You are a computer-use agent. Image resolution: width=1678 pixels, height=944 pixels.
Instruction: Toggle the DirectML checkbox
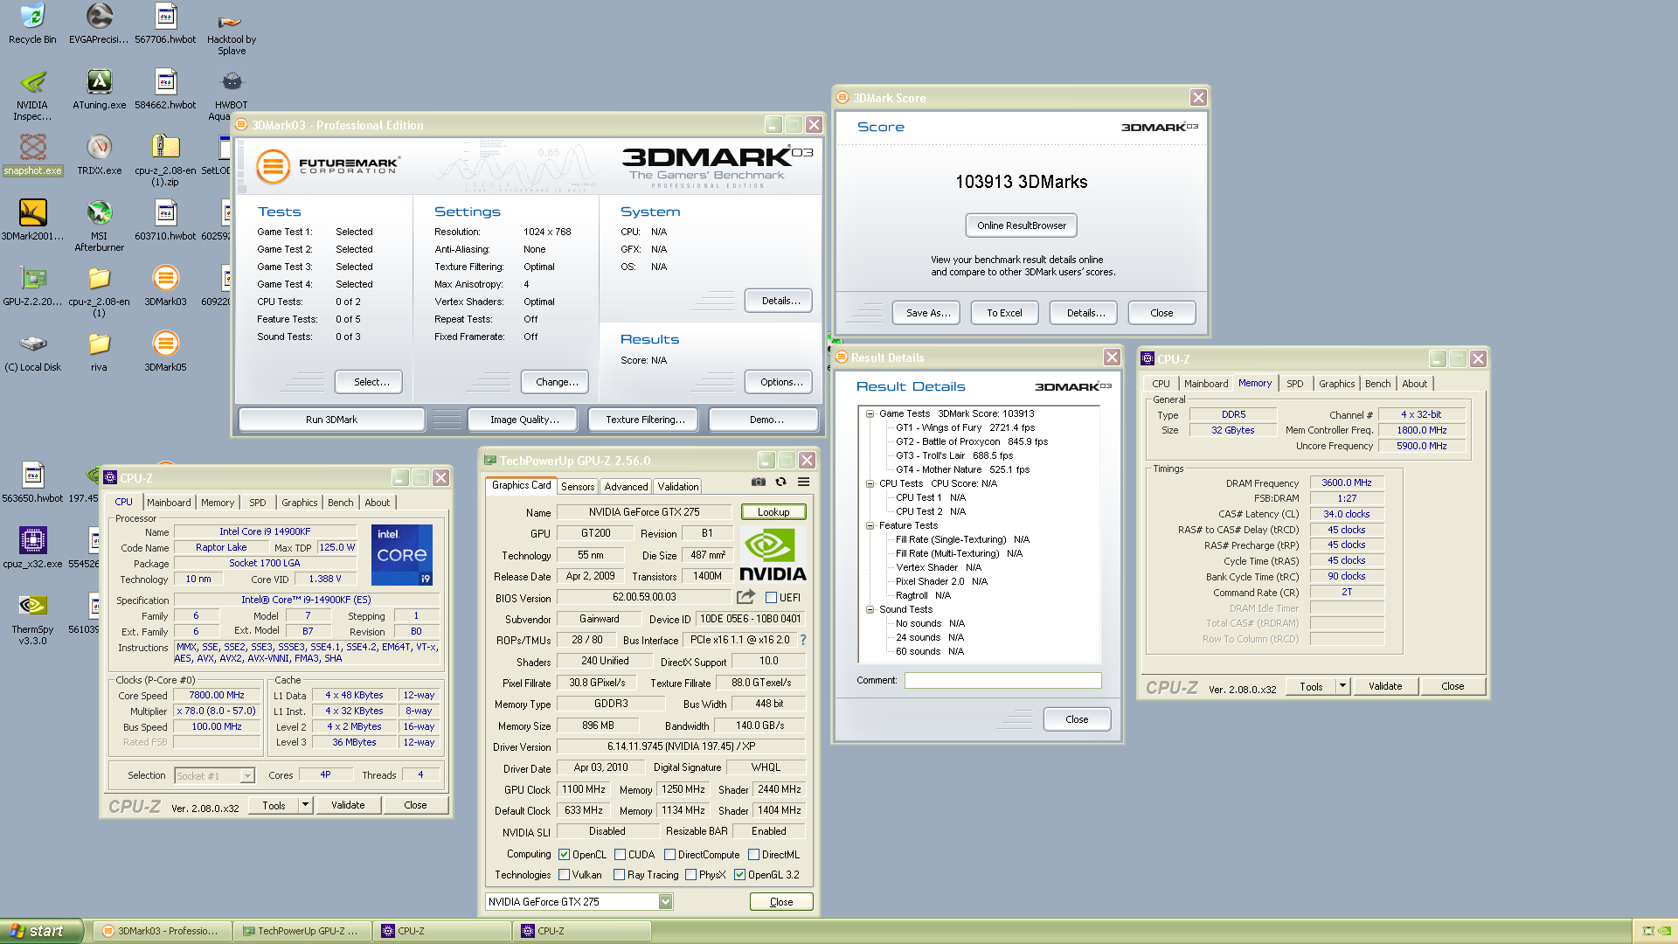point(753,855)
